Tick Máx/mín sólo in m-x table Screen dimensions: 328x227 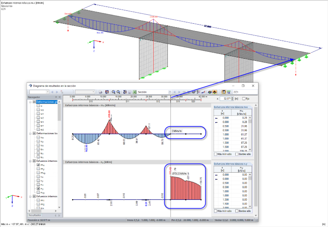click(215, 154)
